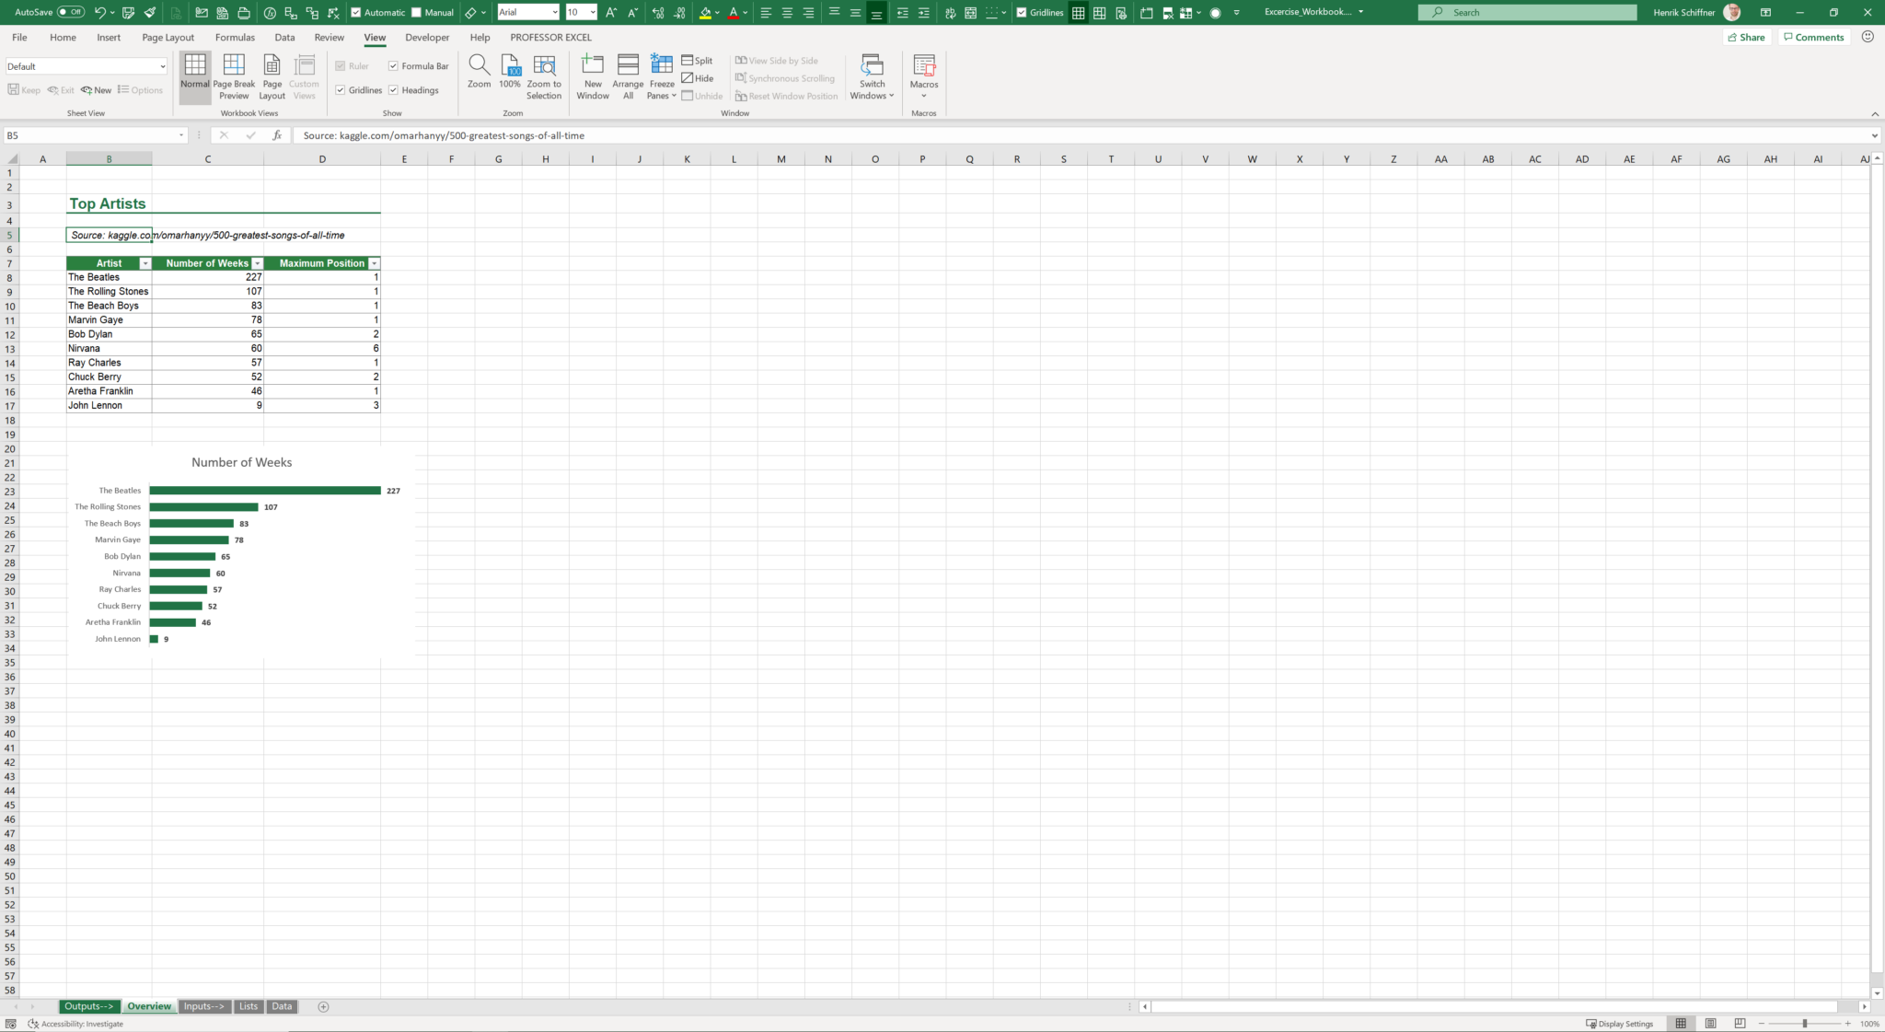The image size is (1885, 1032).
Task: Click the Arrange All icon
Action: point(627,76)
